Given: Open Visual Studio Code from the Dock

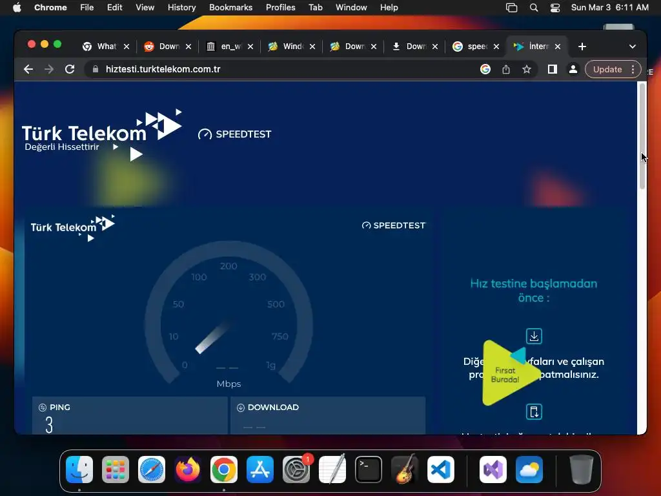Looking at the screenshot, I should [441, 470].
